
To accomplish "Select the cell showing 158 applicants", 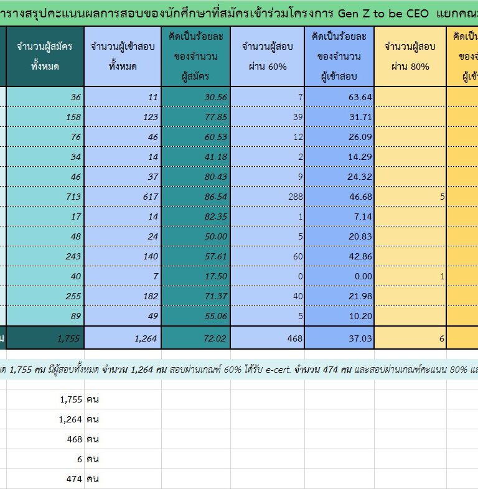I will click(45, 117).
